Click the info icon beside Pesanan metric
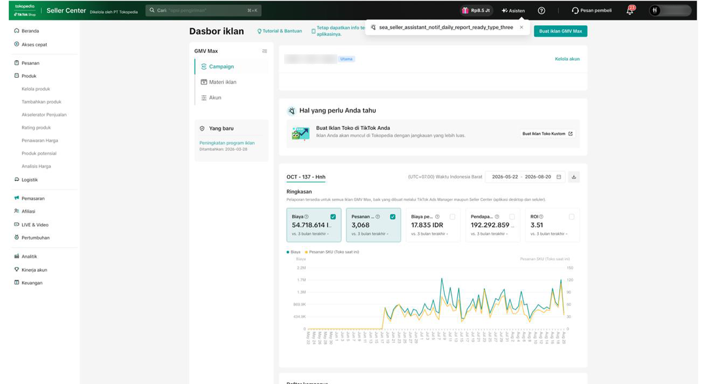The image size is (707, 384). [378, 217]
